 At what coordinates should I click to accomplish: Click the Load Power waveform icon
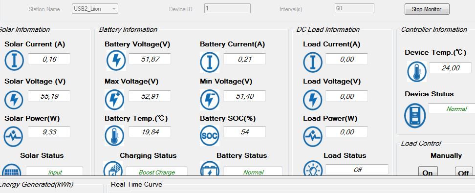[x=313, y=137]
